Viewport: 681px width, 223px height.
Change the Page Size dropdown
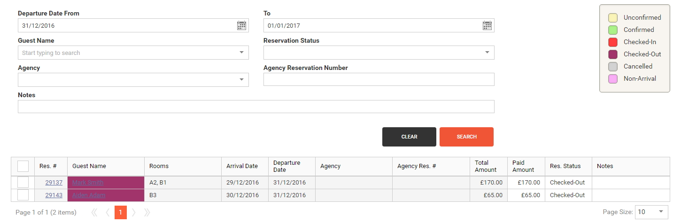click(651, 212)
